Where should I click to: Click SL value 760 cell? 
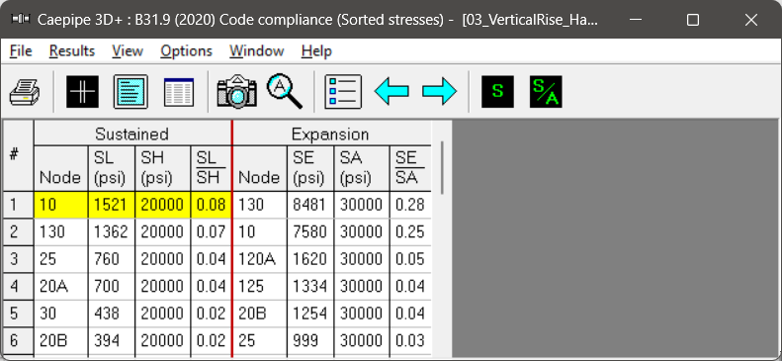pos(111,259)
